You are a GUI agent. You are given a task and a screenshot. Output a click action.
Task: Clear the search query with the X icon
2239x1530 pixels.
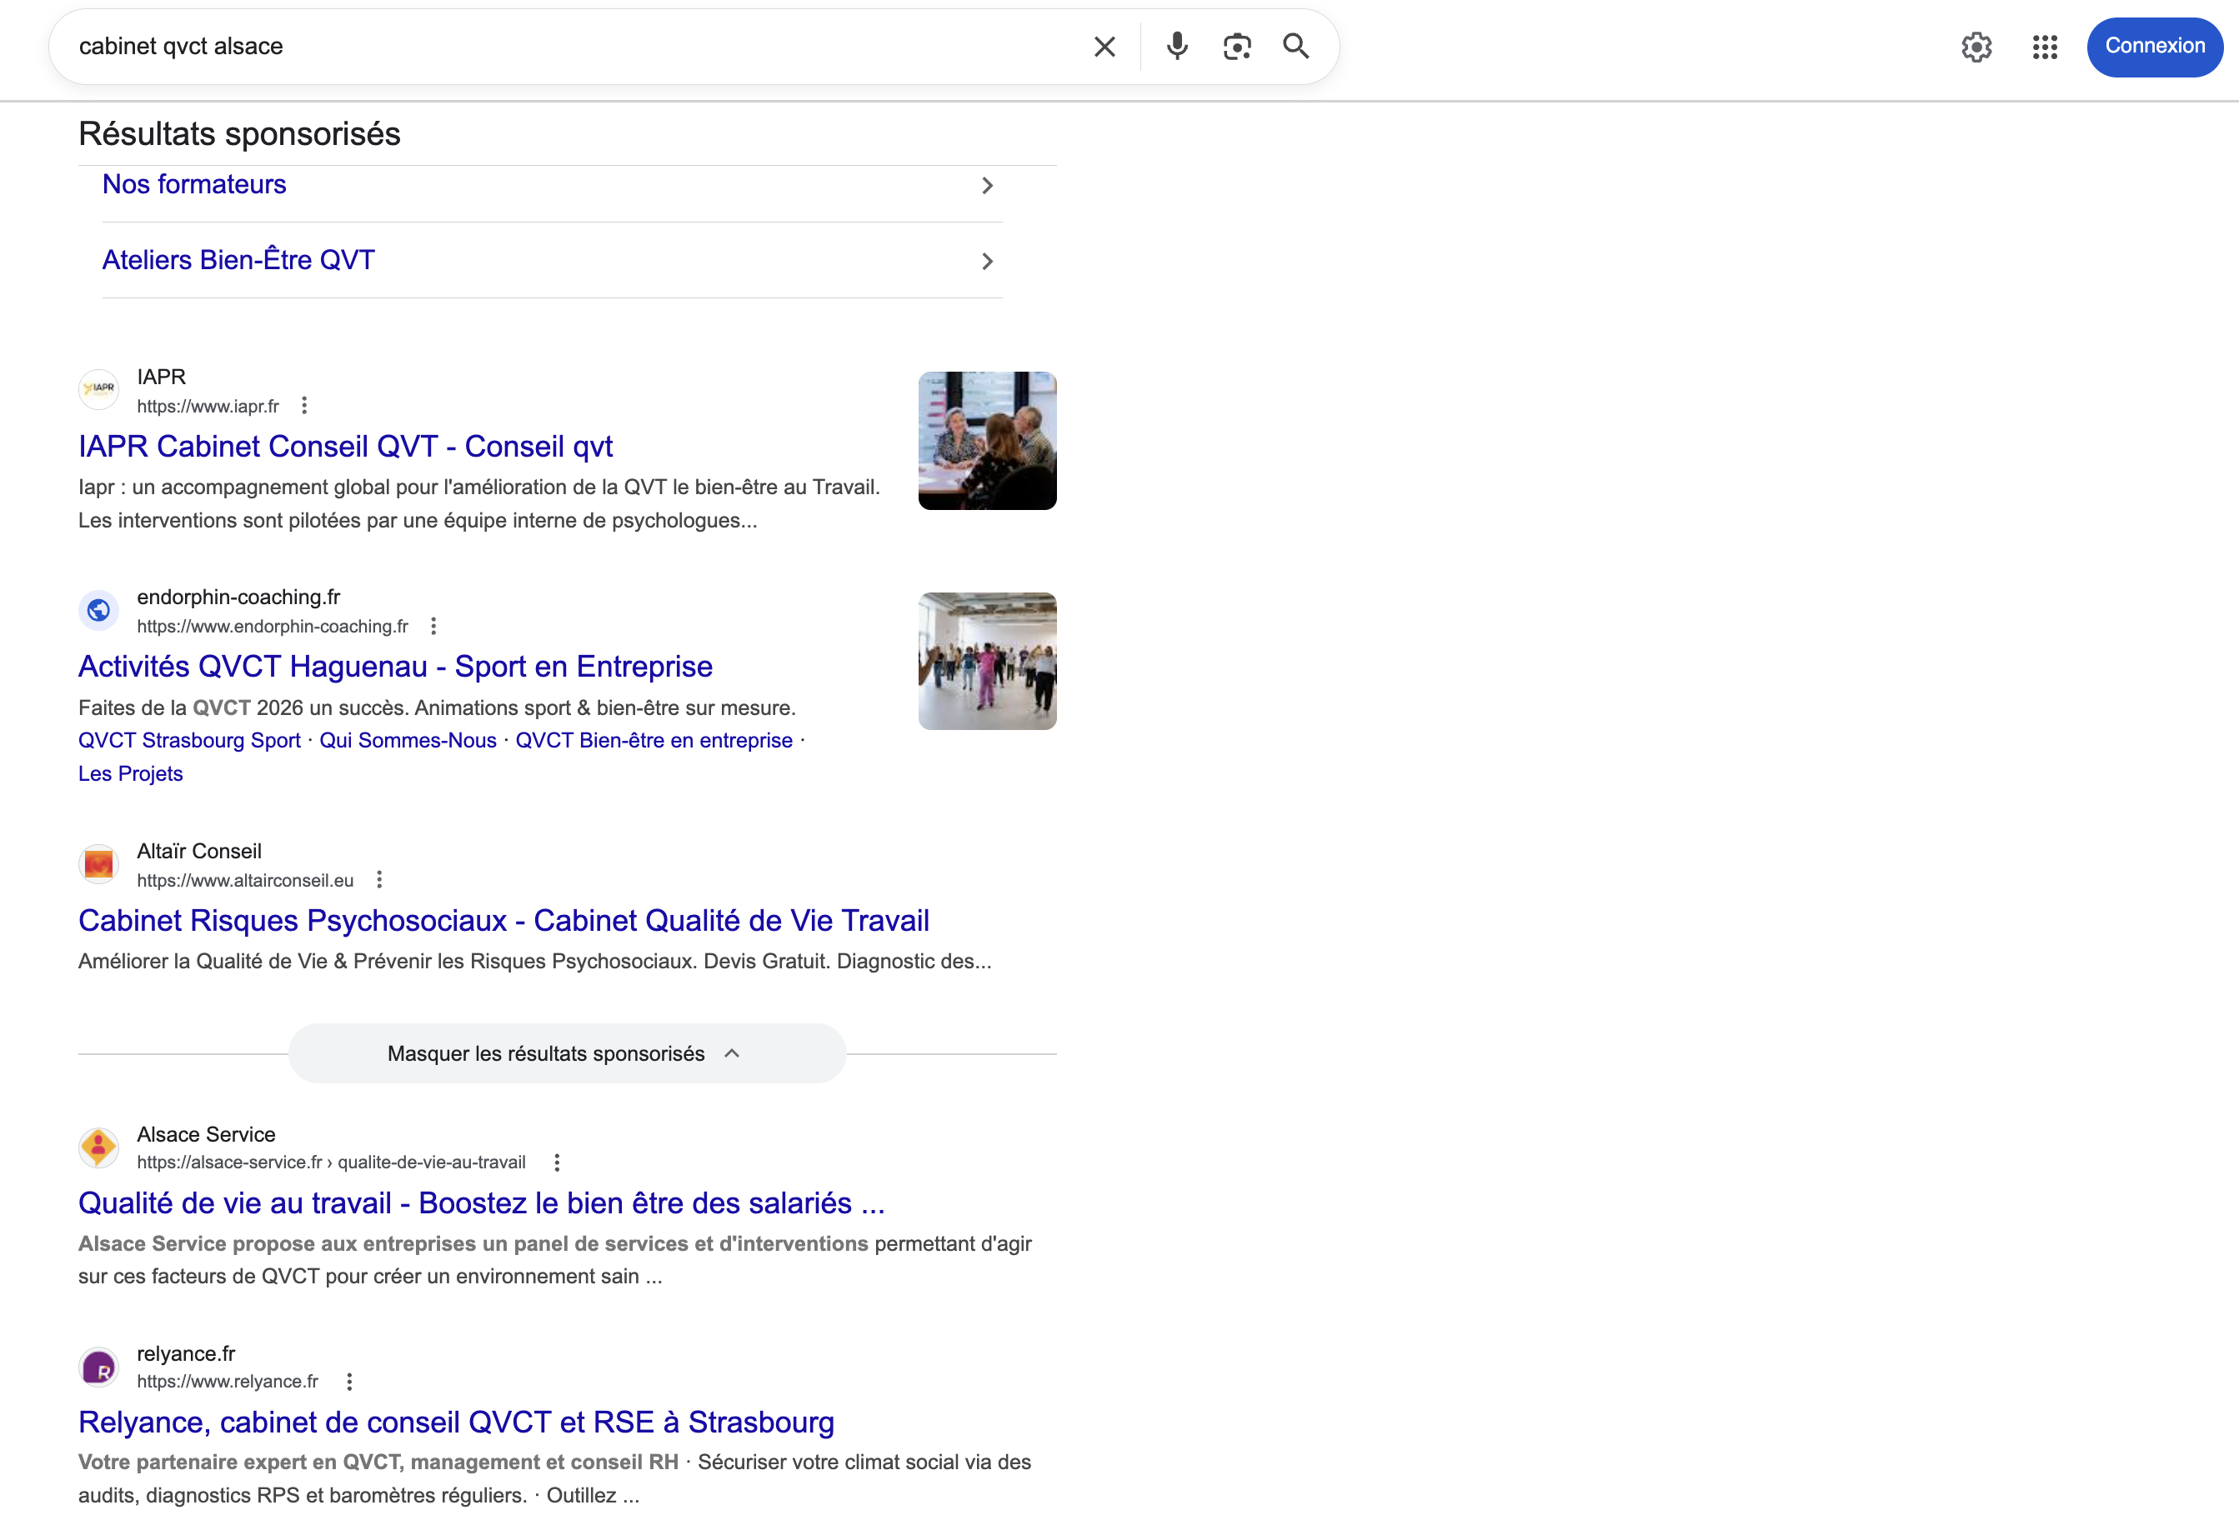(x=1104, y=46)
